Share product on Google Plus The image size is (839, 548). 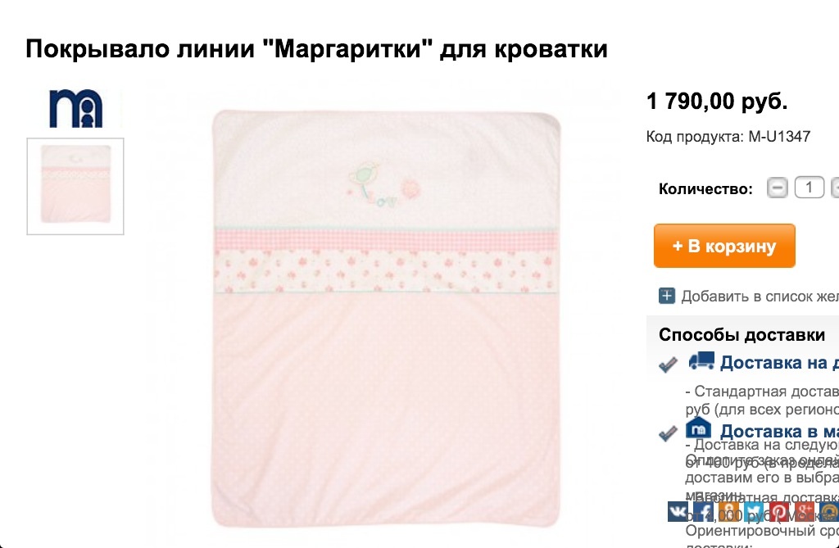(805, 511)
